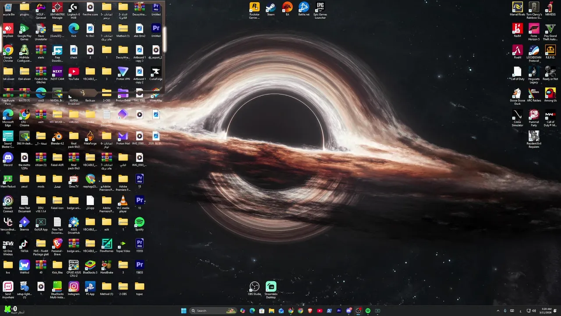Open Brave browser from the taskbar
Viewport: 561px width, 316px height.
tap(310, 311)
